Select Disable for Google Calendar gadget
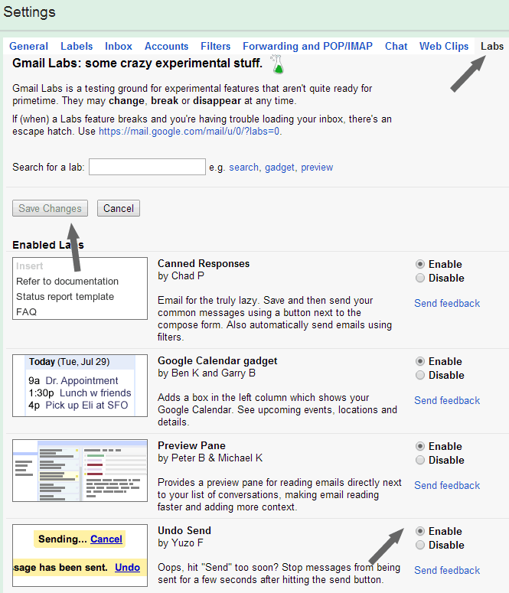This screenshot has height=593, width=509. point(420,375)
